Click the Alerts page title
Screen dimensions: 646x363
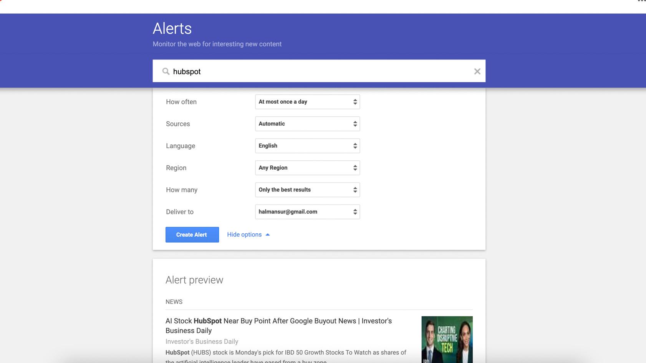tap(172, 29)
